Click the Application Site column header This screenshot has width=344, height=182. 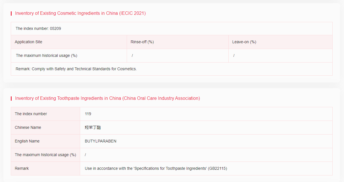(x=28, y=42)
